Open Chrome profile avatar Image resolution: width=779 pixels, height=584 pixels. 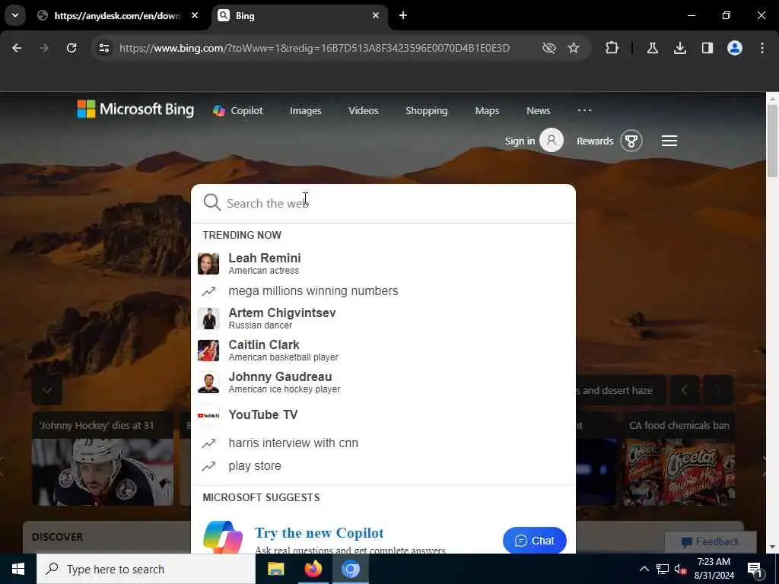point(735,48)
